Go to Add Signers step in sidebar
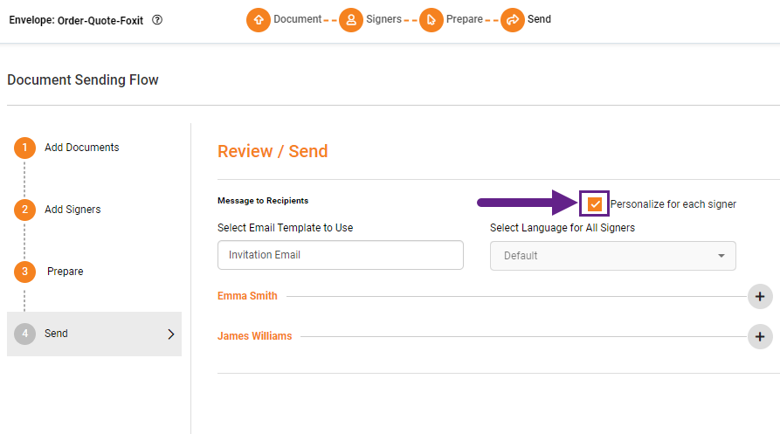780x434 pixels. click(x=72, y=210)
